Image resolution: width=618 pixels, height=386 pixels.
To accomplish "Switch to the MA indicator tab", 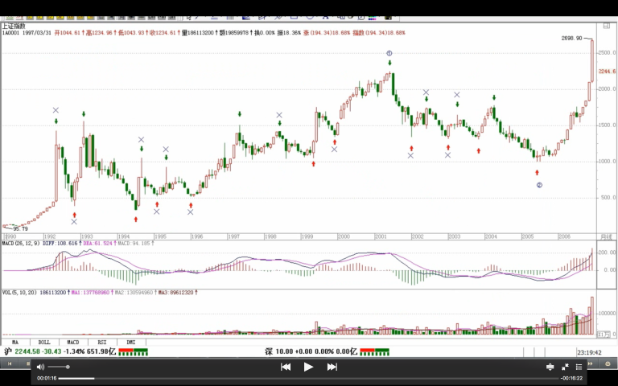I will (x=15, y=343).
